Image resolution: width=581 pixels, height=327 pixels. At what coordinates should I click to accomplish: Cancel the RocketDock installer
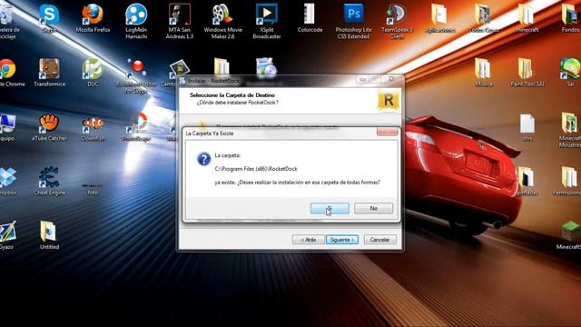[379, 240]
